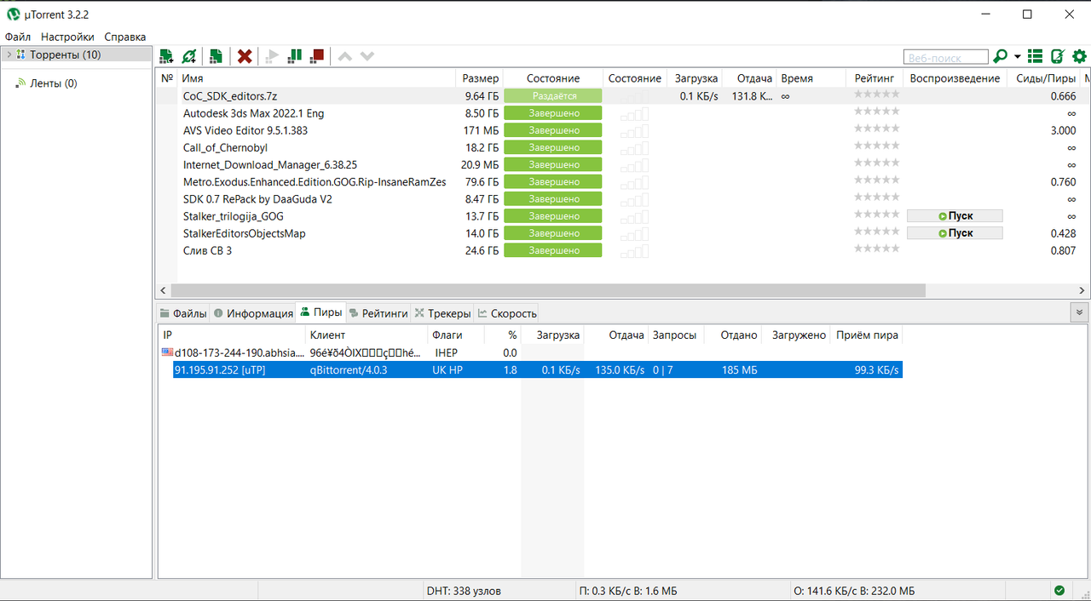1091x601 pixels.
Task: Click the red Stop torrent icon
Action: coord(317,56)
